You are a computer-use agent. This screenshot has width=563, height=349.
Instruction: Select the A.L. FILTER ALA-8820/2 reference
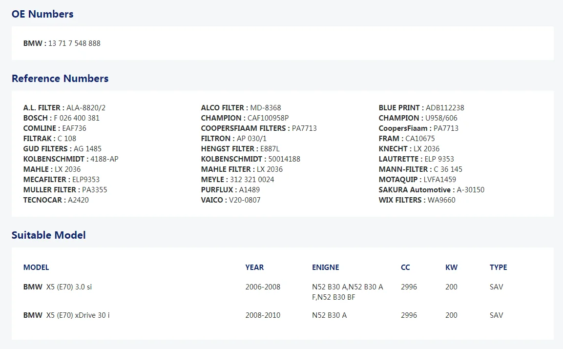click(64, 108)
